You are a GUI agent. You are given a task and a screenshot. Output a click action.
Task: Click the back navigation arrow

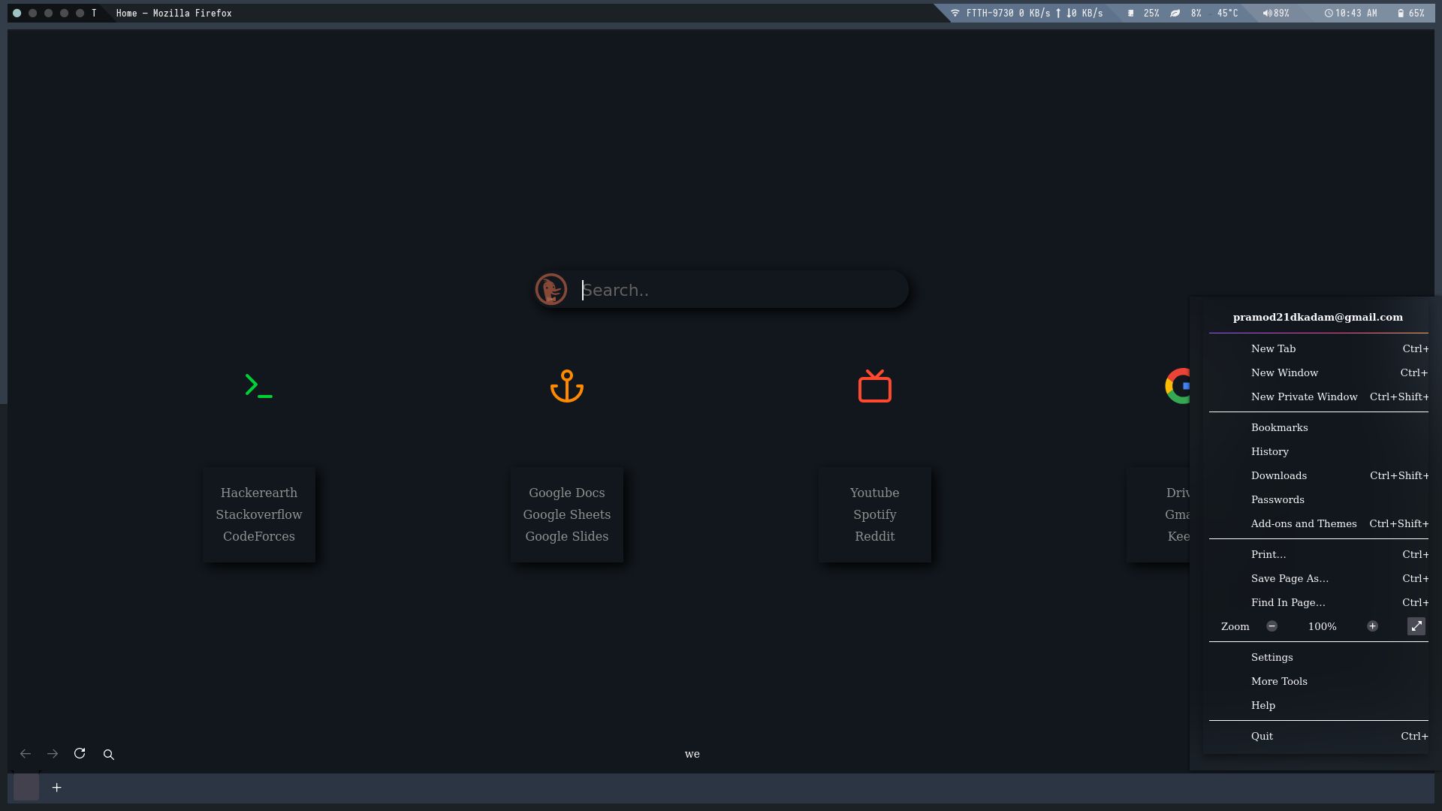point(26,753)
